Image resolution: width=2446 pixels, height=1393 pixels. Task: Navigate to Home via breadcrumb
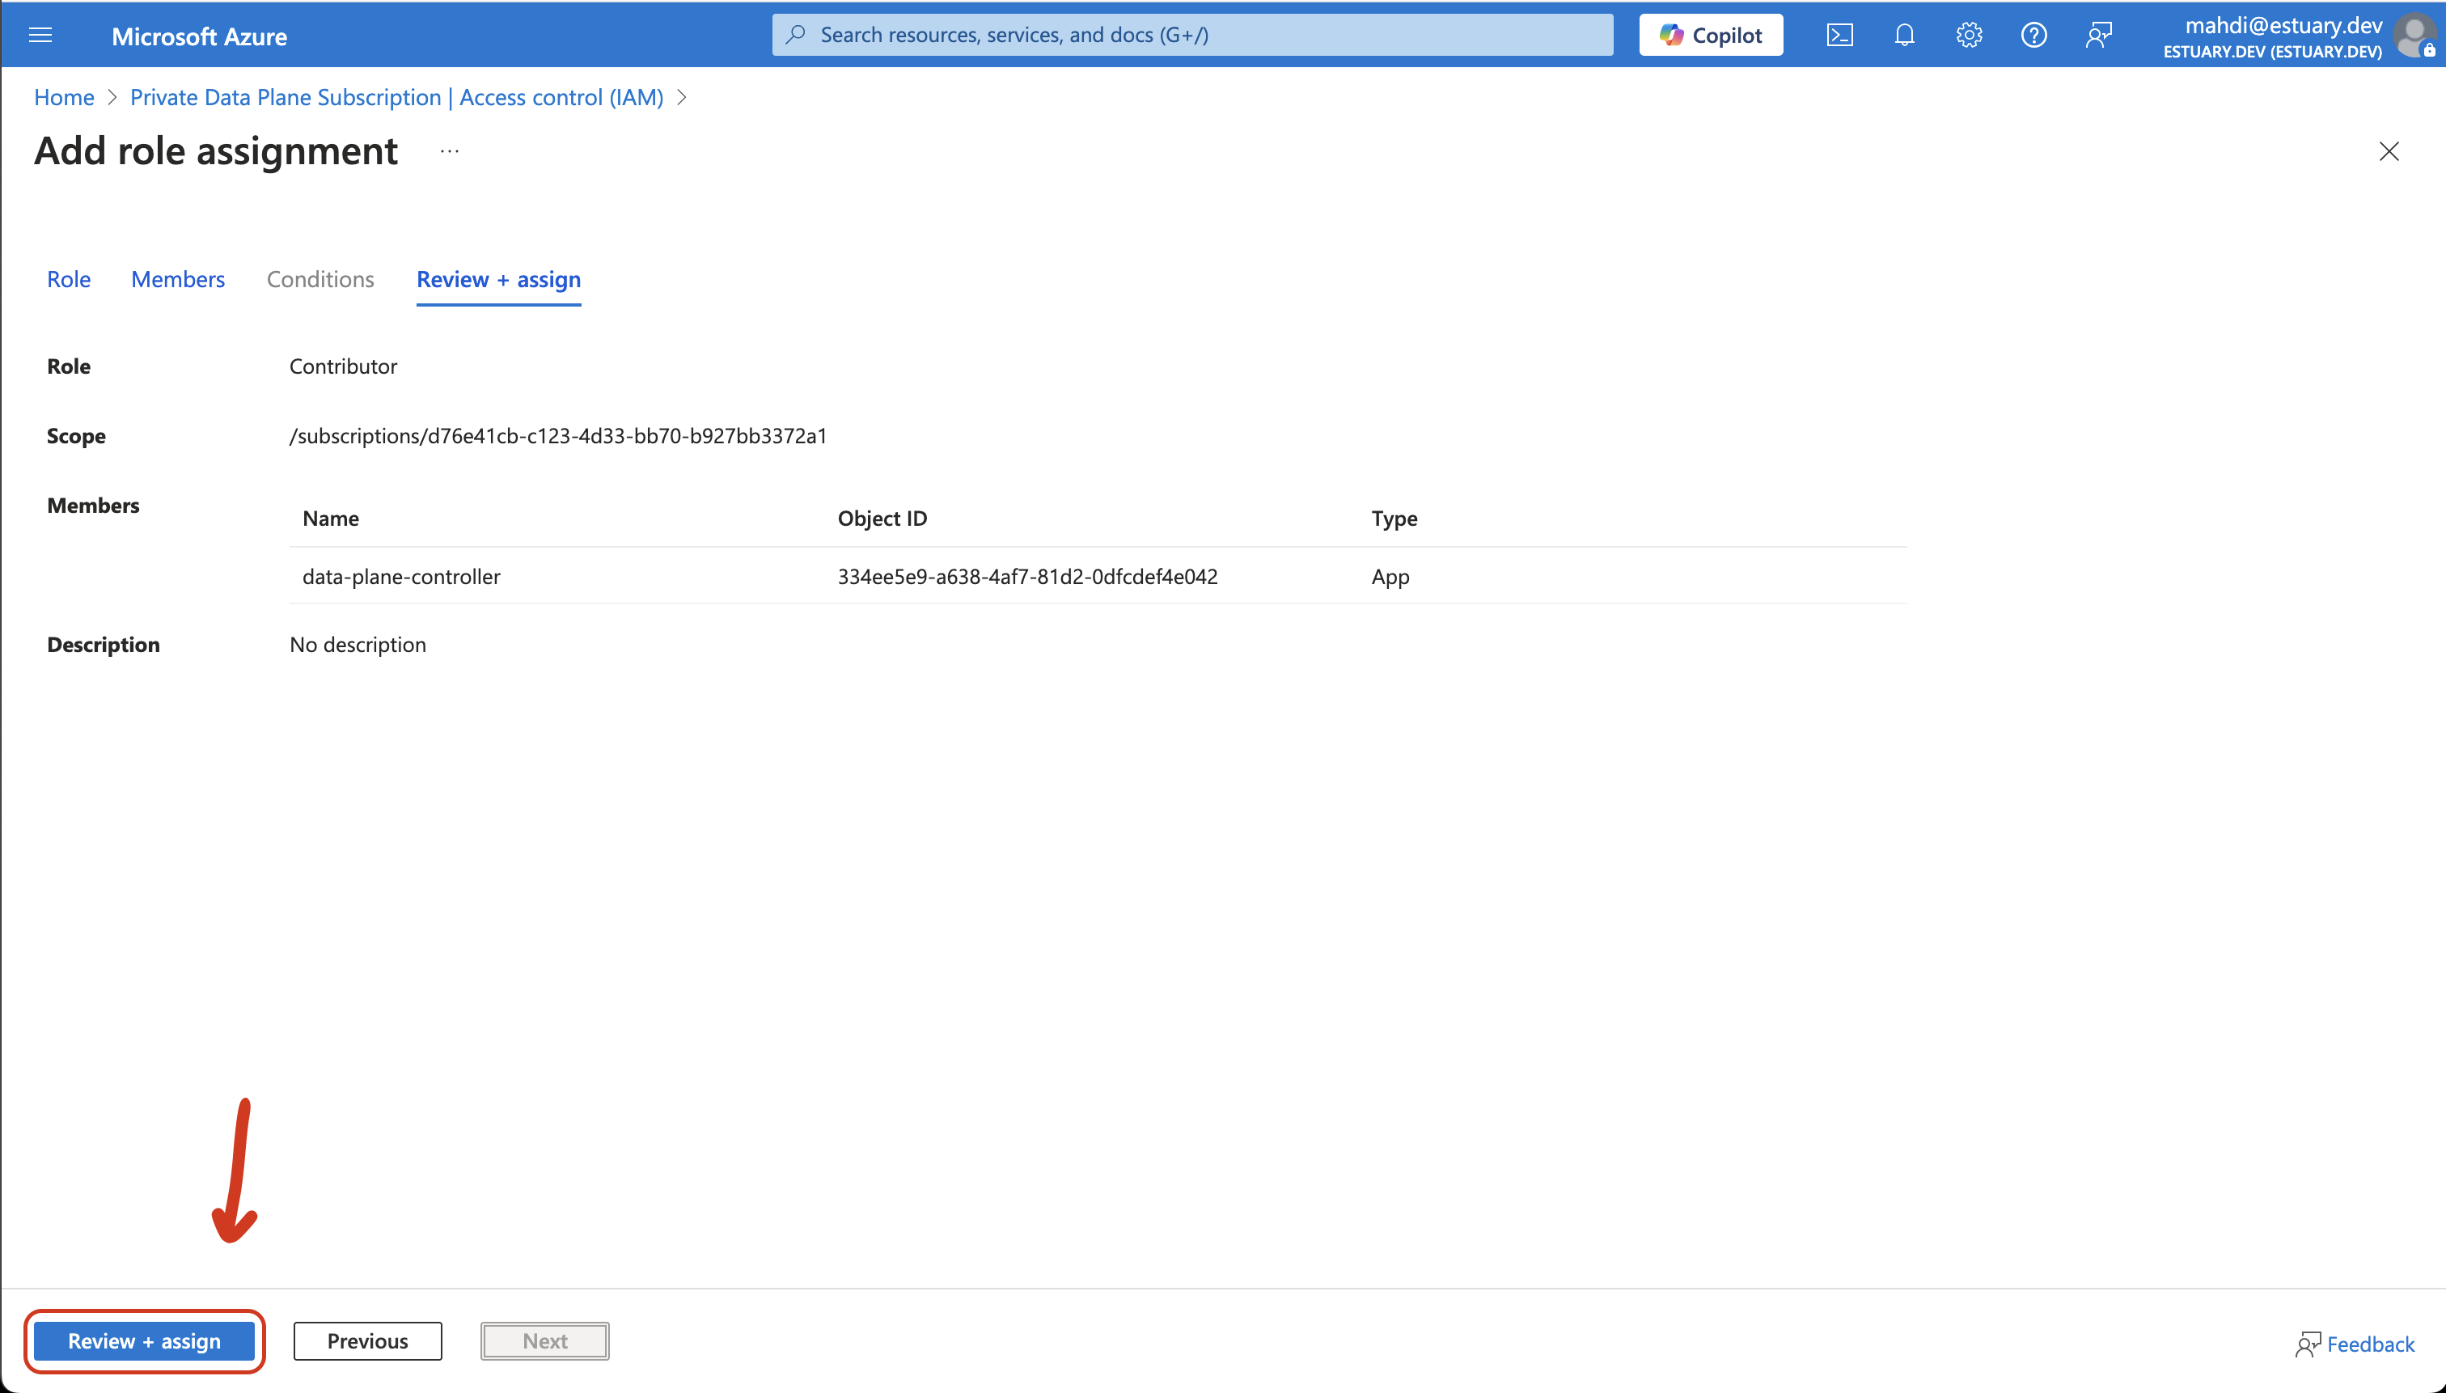point(63,96)
